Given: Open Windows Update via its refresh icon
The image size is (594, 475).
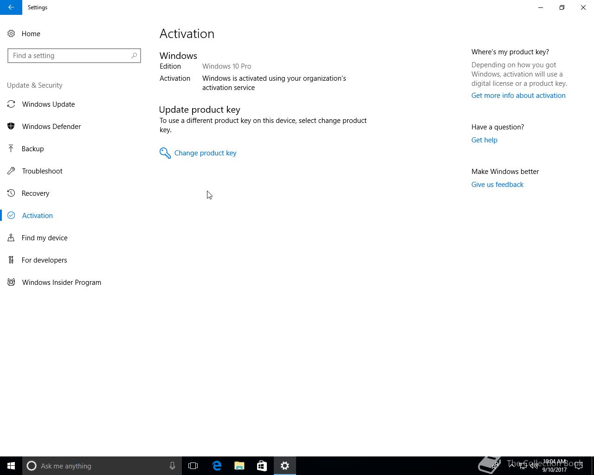Looking at the screenshot, I should (x=11, y=104).
